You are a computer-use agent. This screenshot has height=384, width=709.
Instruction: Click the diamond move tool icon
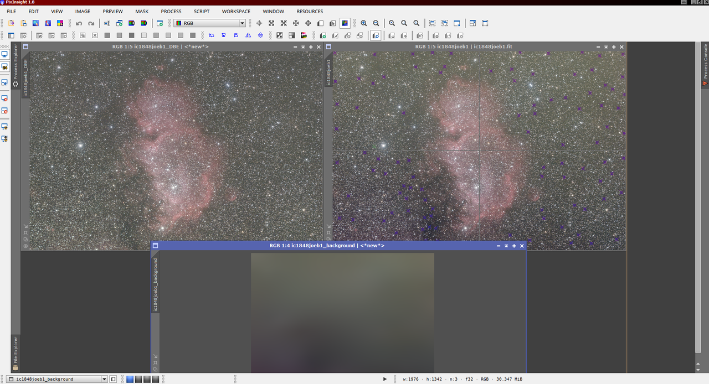[x=308, y=23]
